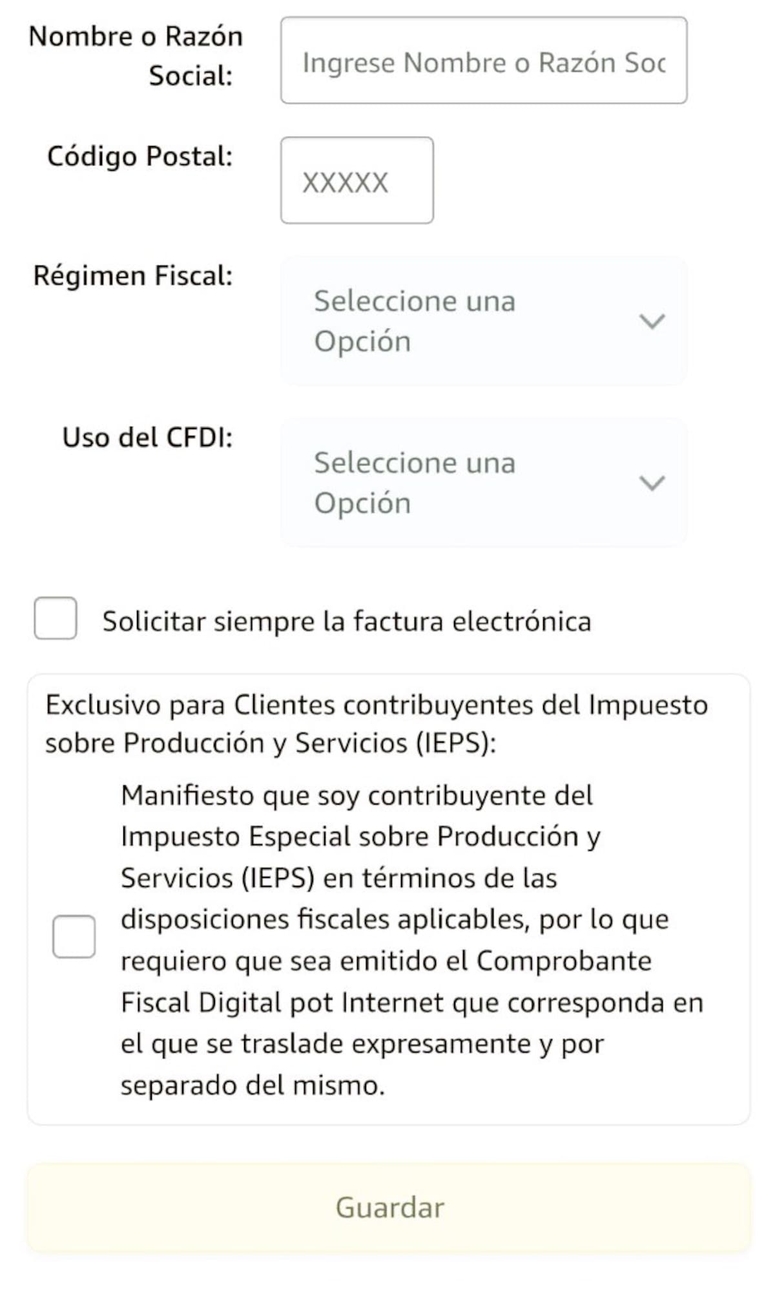The height and width of the screenshot is (1289, 775).
Task: Click the 'Nombre o Razón Social:' label
Action: coord(136,56)
